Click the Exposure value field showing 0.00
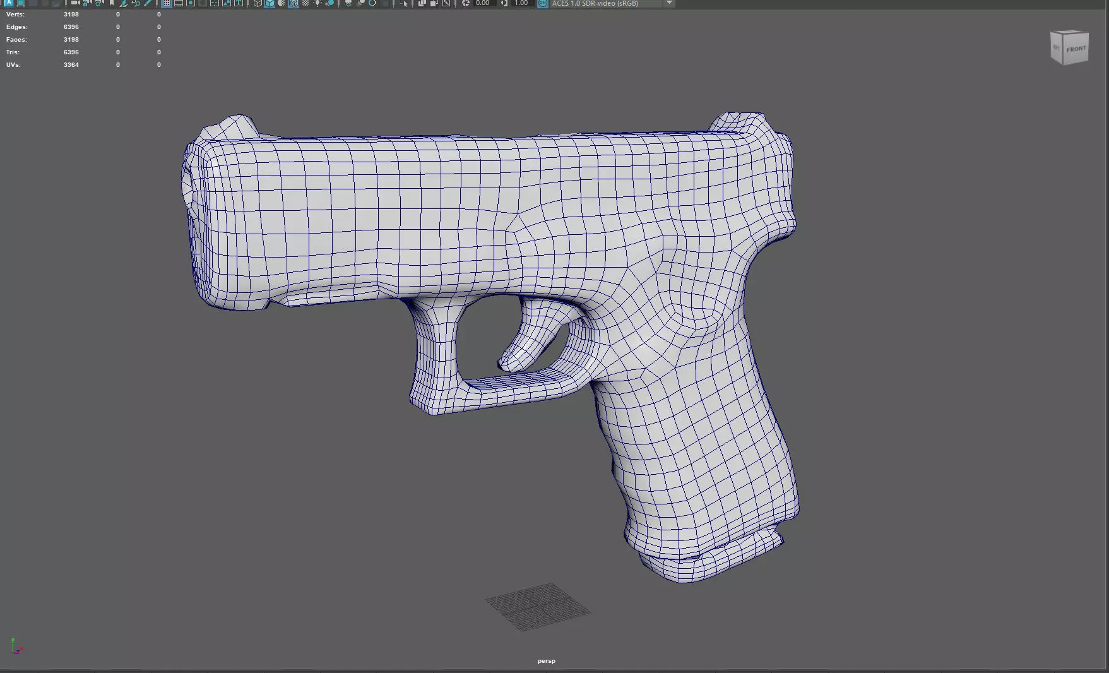This screenshot has height=673, width=1109. (483, 3)
